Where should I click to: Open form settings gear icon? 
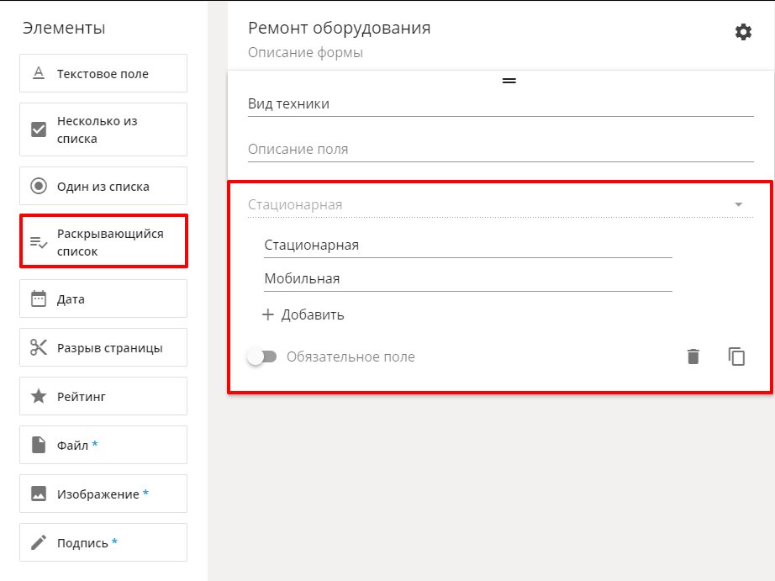[743, 32]
